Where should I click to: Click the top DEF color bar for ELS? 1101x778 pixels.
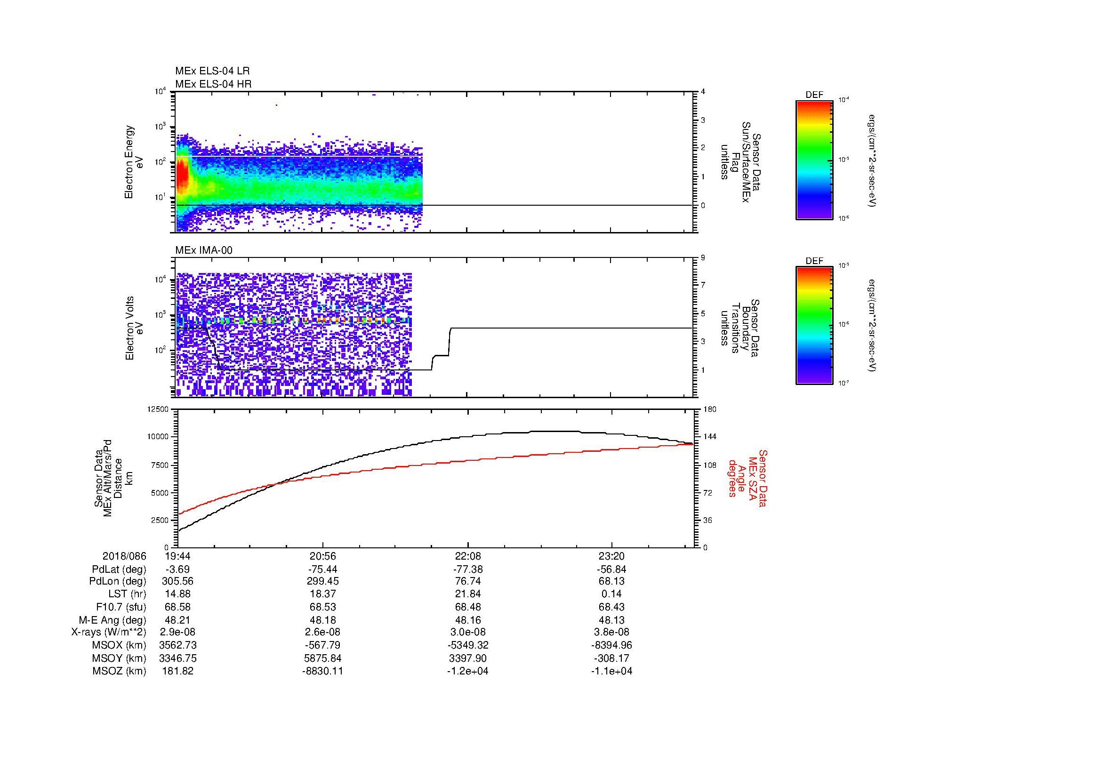[814, 160]
